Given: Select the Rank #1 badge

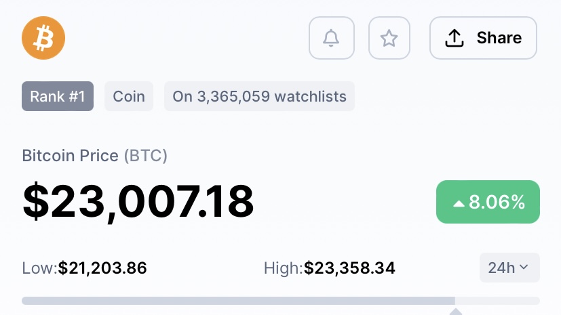Looking at the screenshot, I should [58, 96].
